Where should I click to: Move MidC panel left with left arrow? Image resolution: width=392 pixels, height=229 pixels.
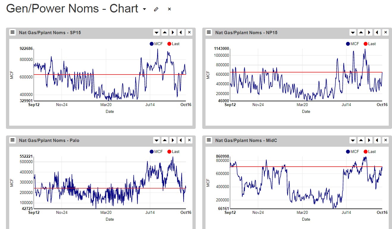[x=377, y=140]
